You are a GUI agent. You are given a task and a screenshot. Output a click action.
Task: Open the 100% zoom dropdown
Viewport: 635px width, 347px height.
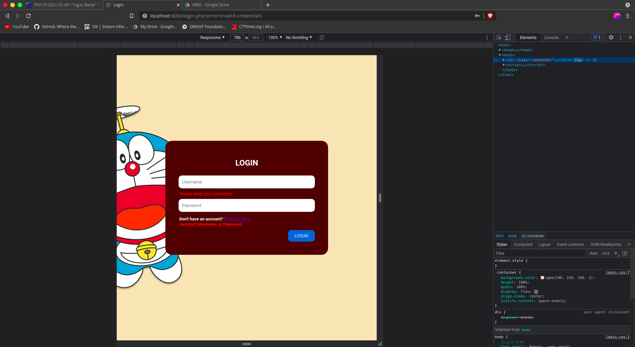275,38
